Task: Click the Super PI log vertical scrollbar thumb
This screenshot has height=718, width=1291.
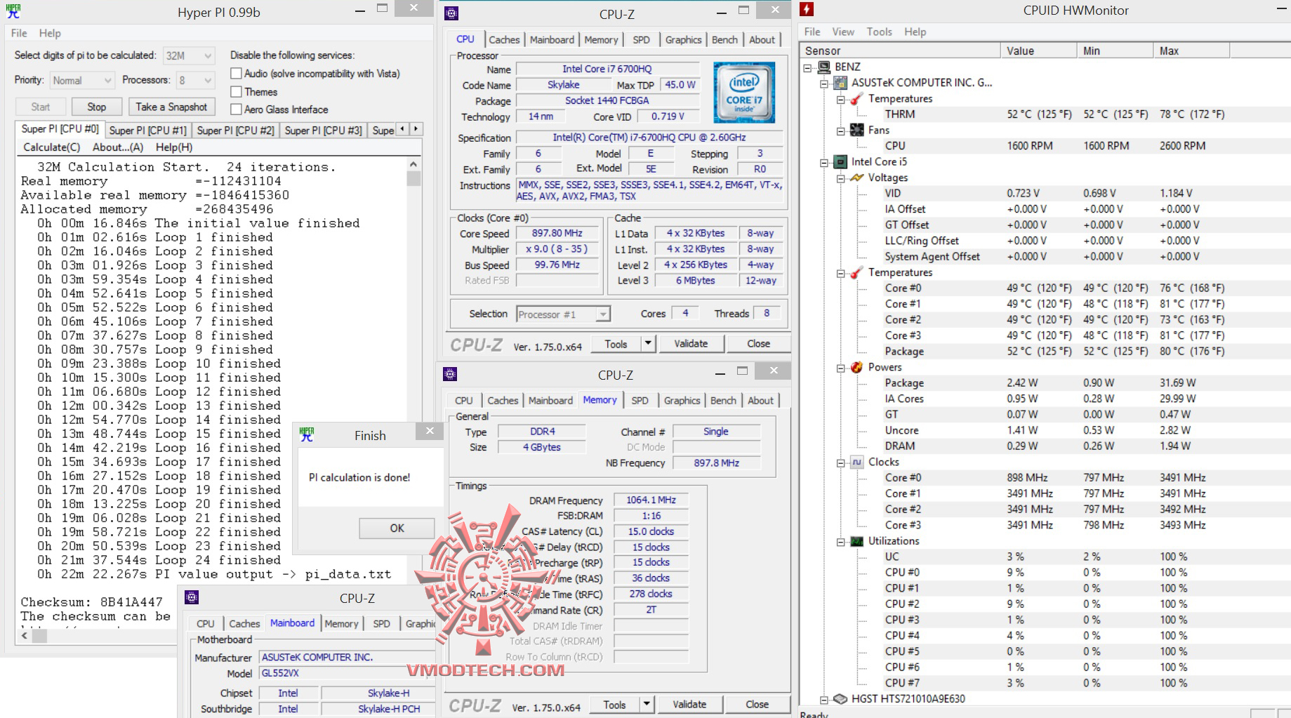Action: [413, 178]
